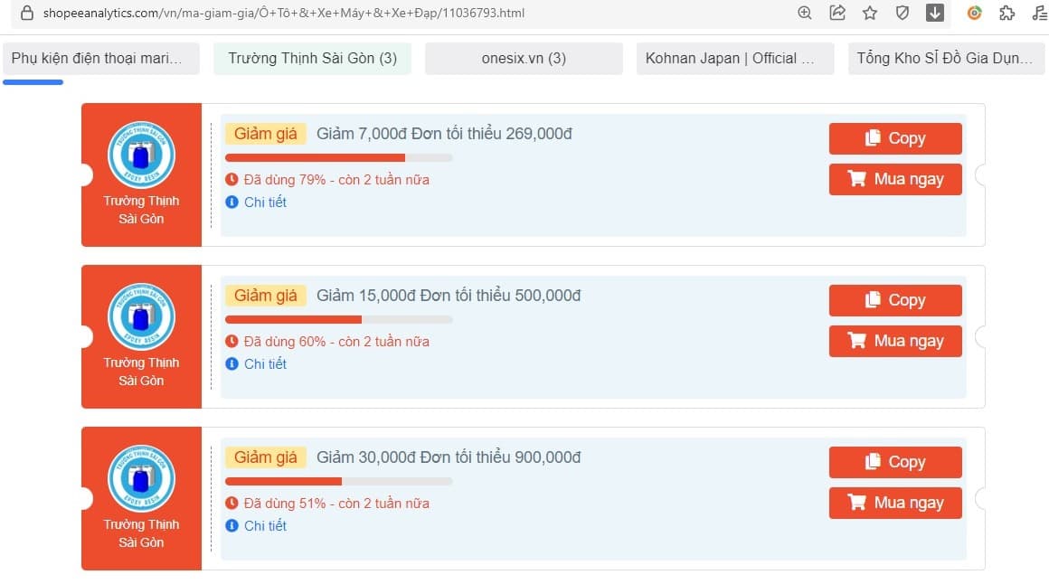Click the zoom magnifier icon in address bar
This screenshot has height=584, width=1049.
pyautogui.click(x=805, y=13)
